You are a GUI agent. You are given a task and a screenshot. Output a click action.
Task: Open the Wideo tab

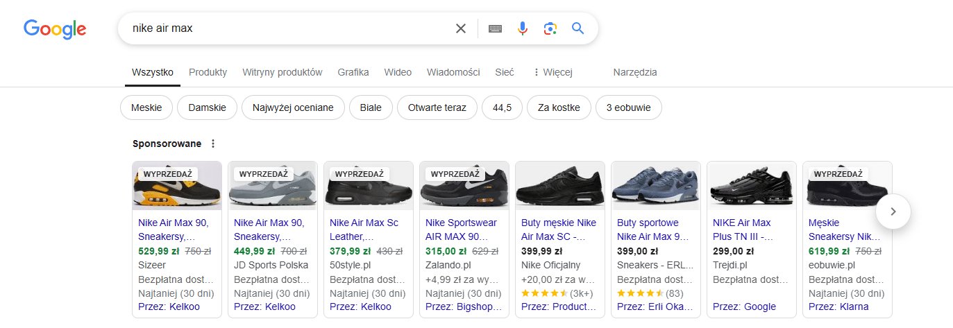click(398, 72)
